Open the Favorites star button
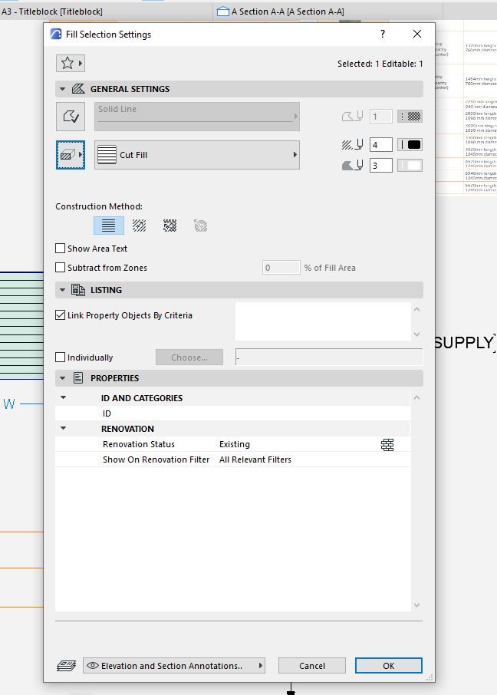This screenshot has height=695, width=497. (67, 64)
